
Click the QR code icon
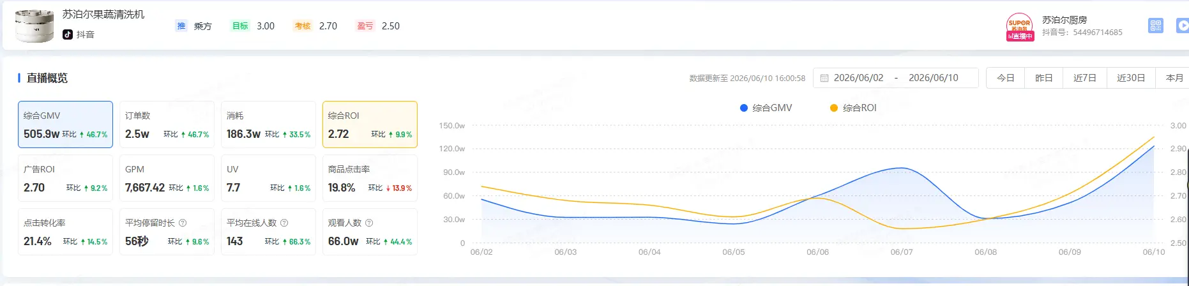(x=1155, y=26)
